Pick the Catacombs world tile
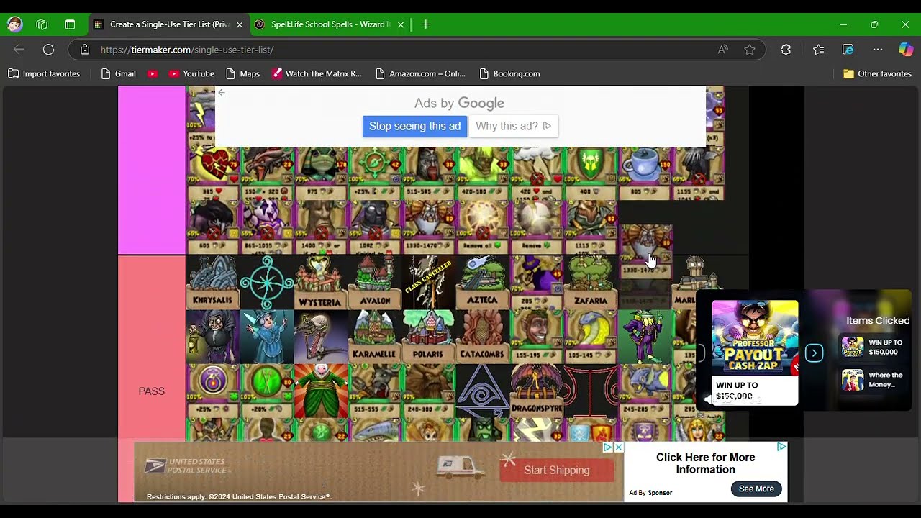 483,336
